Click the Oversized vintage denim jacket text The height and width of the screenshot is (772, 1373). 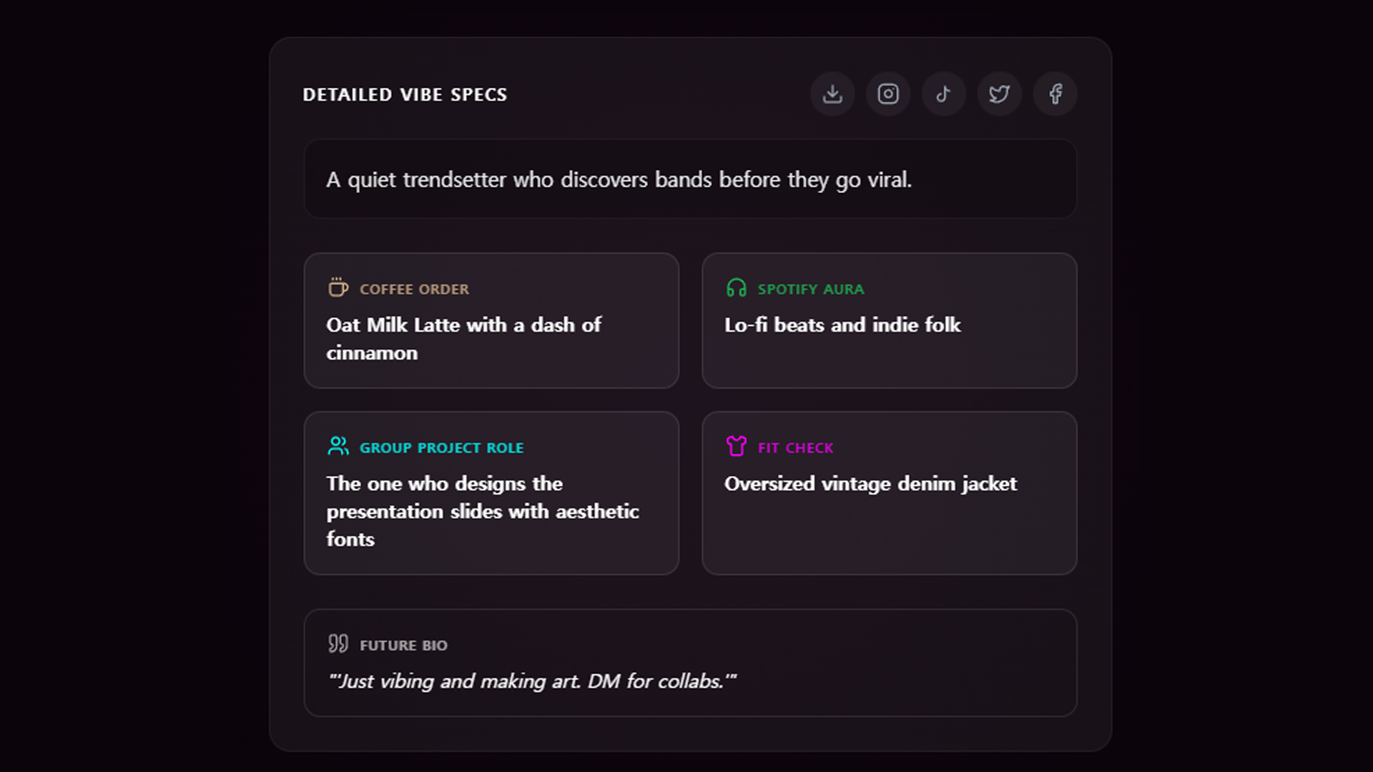pos(870,484)
